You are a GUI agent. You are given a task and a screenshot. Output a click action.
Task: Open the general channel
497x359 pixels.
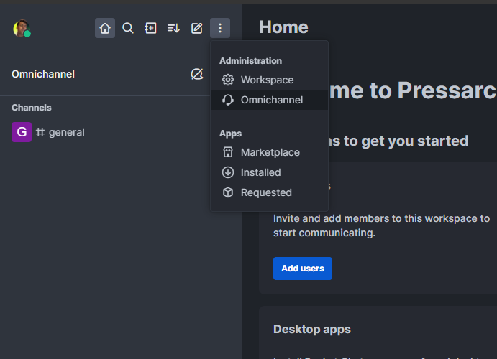click(66, 132)
